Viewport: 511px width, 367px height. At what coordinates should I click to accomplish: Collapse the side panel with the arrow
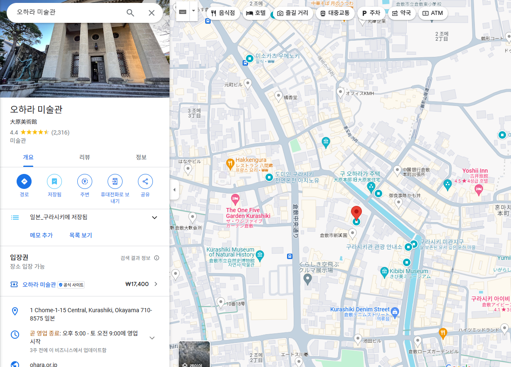click(x=174, y=190)
